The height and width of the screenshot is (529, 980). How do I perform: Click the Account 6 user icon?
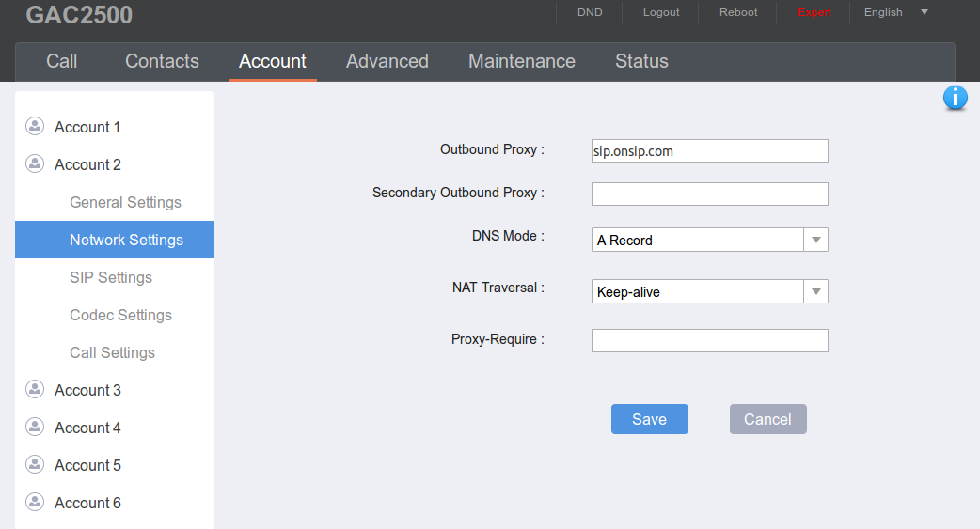pyautogui.click(x=35, y=502)
